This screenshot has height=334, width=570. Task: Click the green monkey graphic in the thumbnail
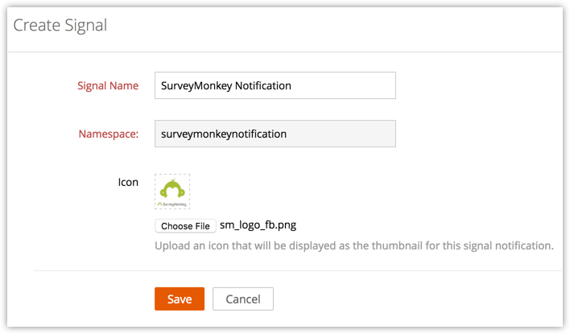[x=171, y=188]
